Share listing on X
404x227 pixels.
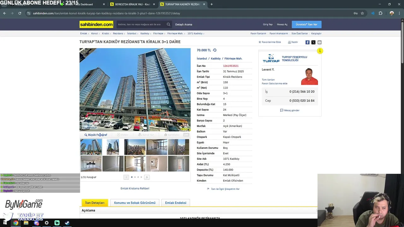(x=313, y=42)
